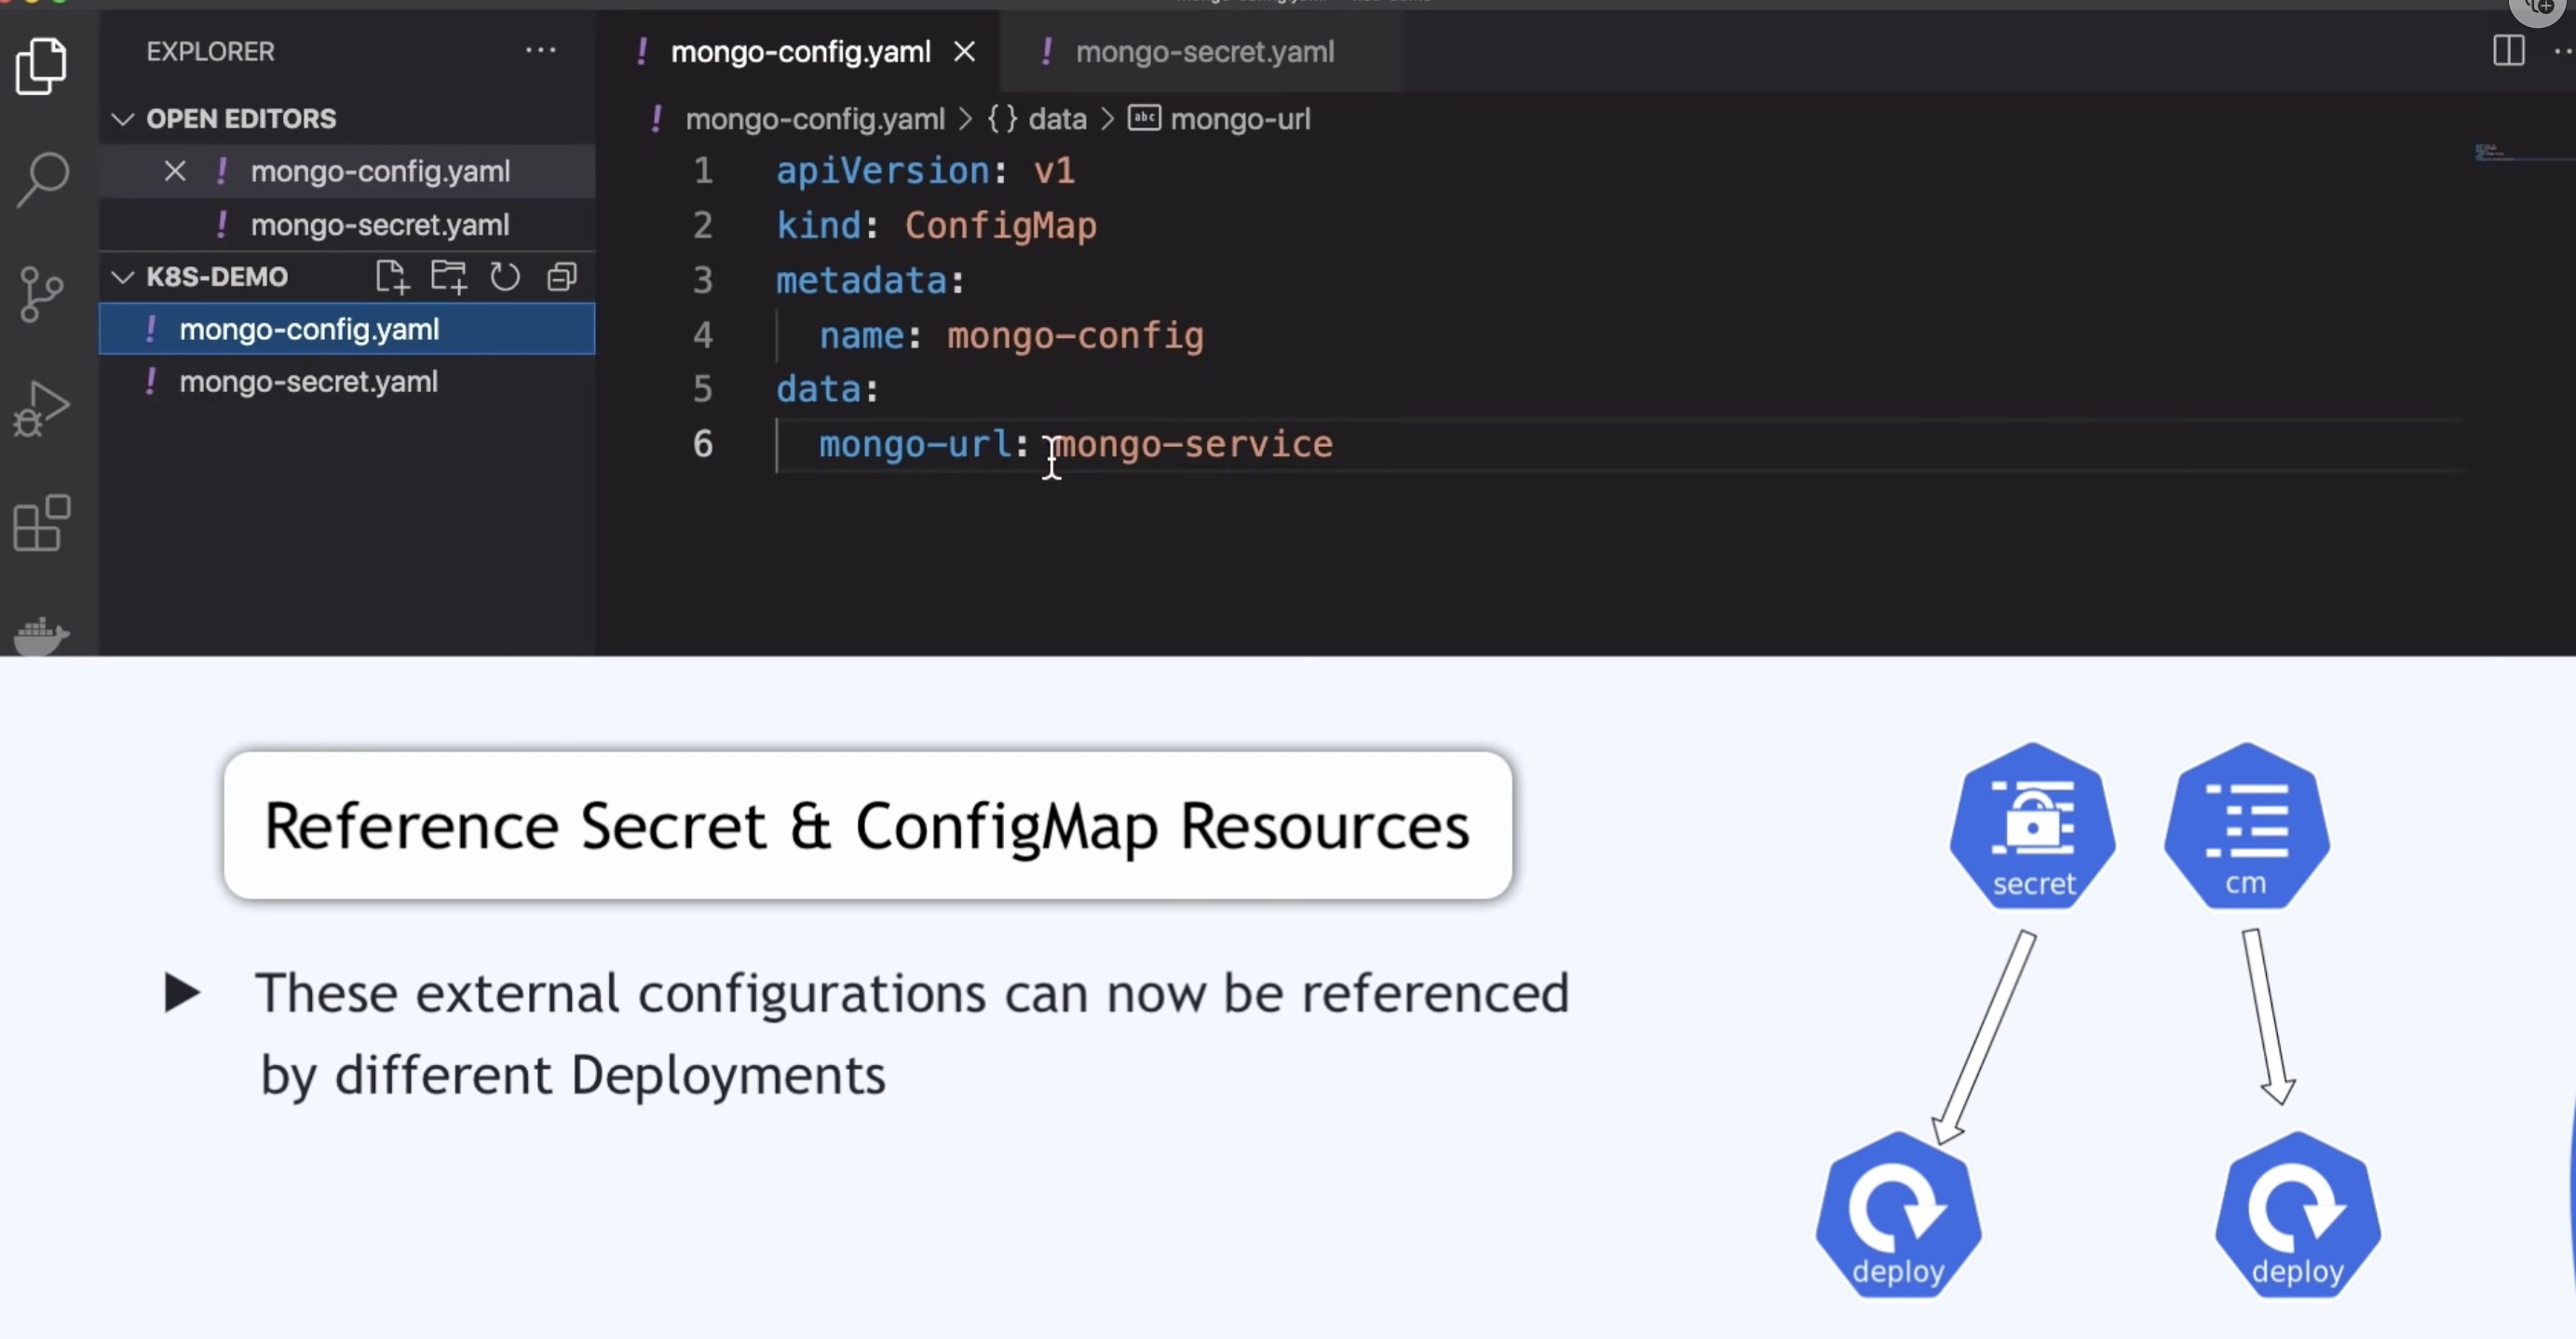The image size is (2576, 1339).
Task: Click the secret hexagon icon in diagram
Action: [2032, 826]
